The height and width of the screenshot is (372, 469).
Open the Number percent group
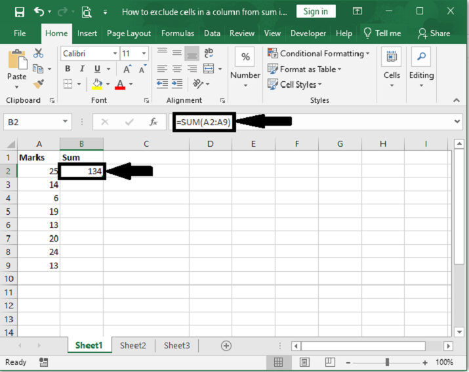pyautogui.click(x=245, y=67)
